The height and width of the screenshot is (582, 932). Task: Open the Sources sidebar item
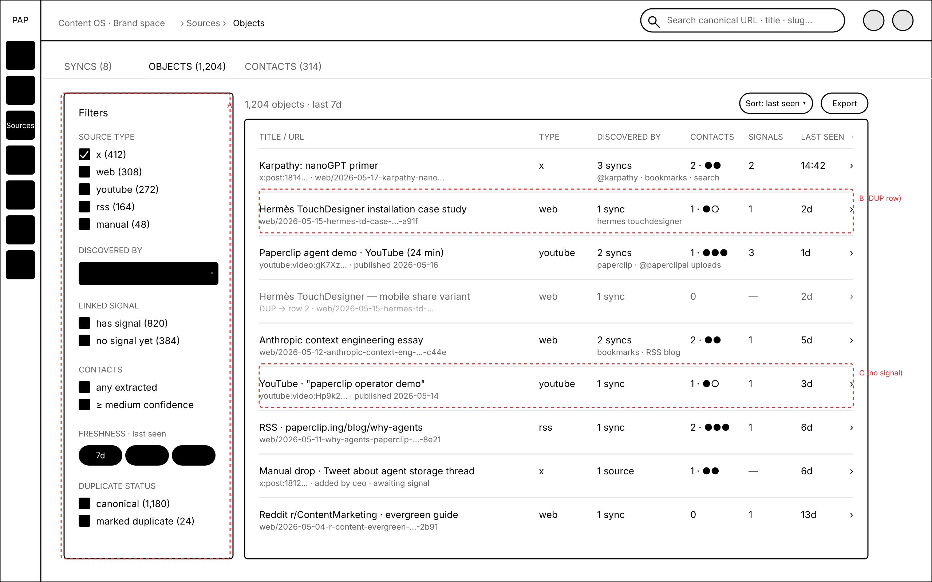pyautogui.click(x=20, y=125)
